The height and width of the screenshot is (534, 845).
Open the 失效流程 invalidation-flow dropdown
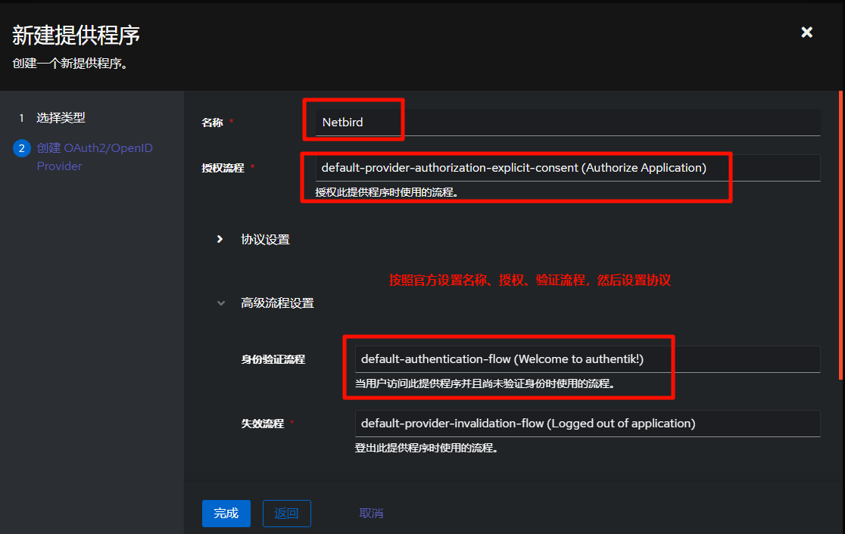tap(587, 424)
